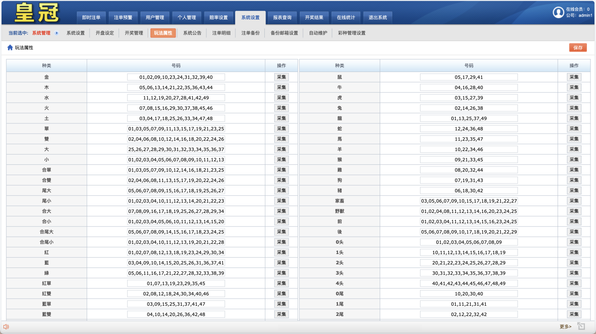Go to 退出系统 to log out
This screenshot has height=334, width=596.
click(x=378, y=18)
